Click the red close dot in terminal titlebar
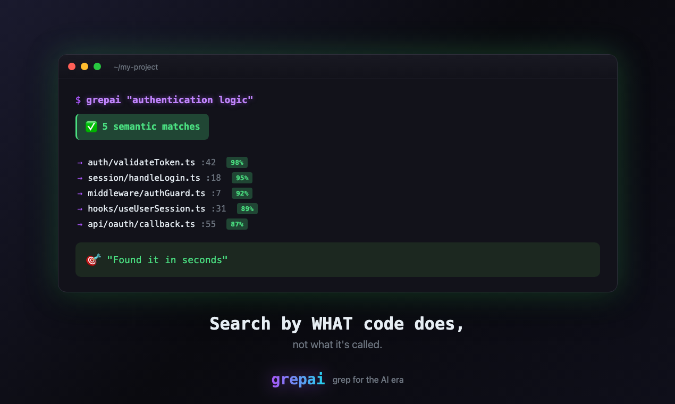Screen dimensions: 675x404 point(72,66)
